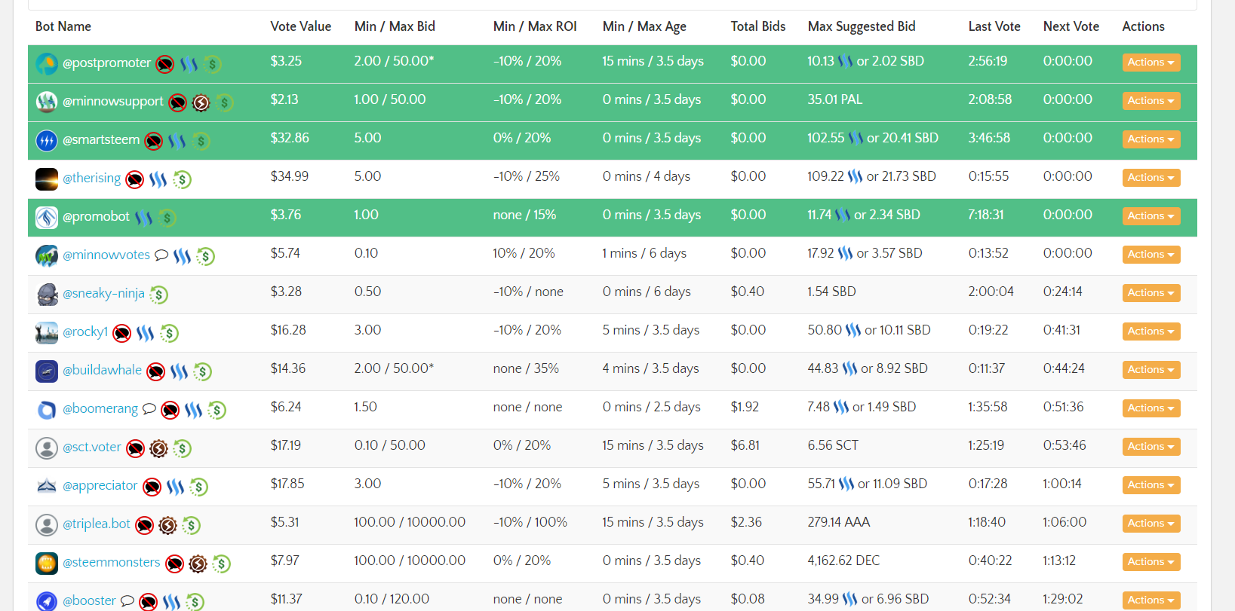1235x611 pixels.
Task: Click the gear token icon next to @sct.voter
Action: click(158, 449)
